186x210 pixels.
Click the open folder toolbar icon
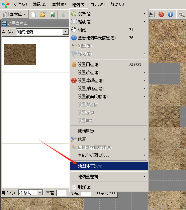tap(43, 14)
